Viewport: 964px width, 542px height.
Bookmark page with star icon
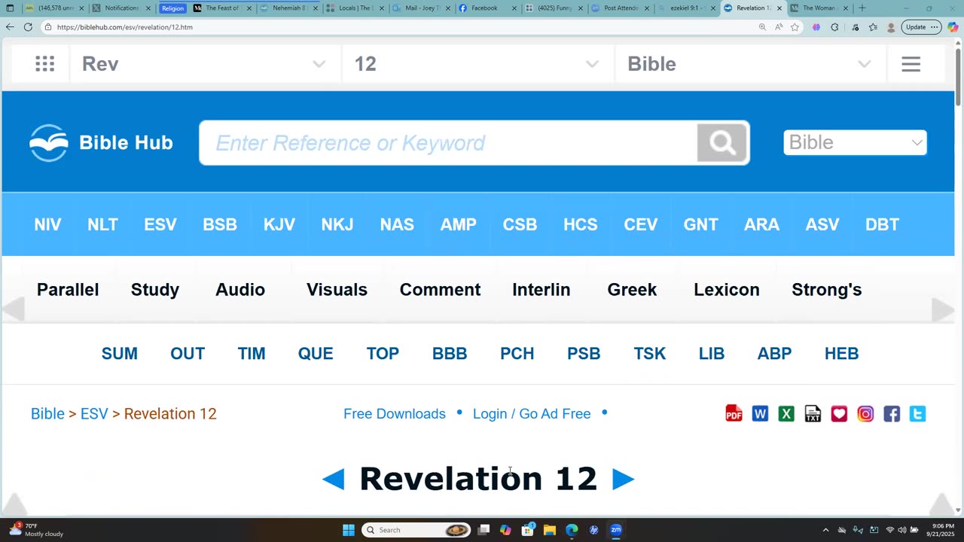795,27
